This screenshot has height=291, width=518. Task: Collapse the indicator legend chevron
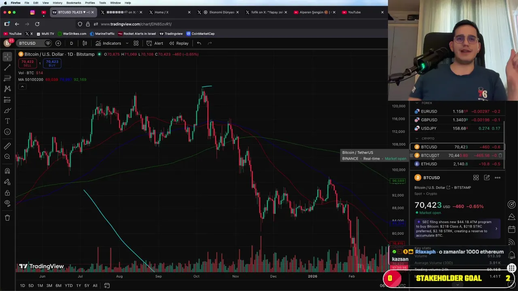pos(22,86)
